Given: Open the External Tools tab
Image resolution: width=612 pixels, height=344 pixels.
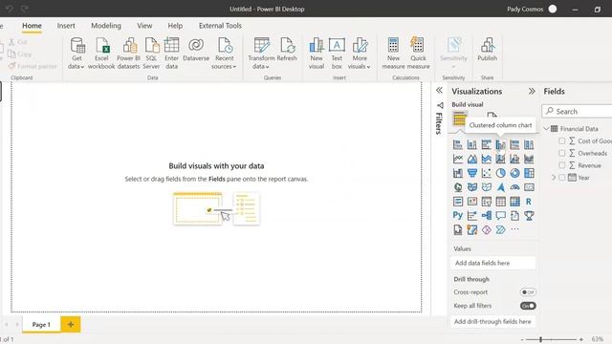Looking at the screenshot, I should click(x=220, y=26).
